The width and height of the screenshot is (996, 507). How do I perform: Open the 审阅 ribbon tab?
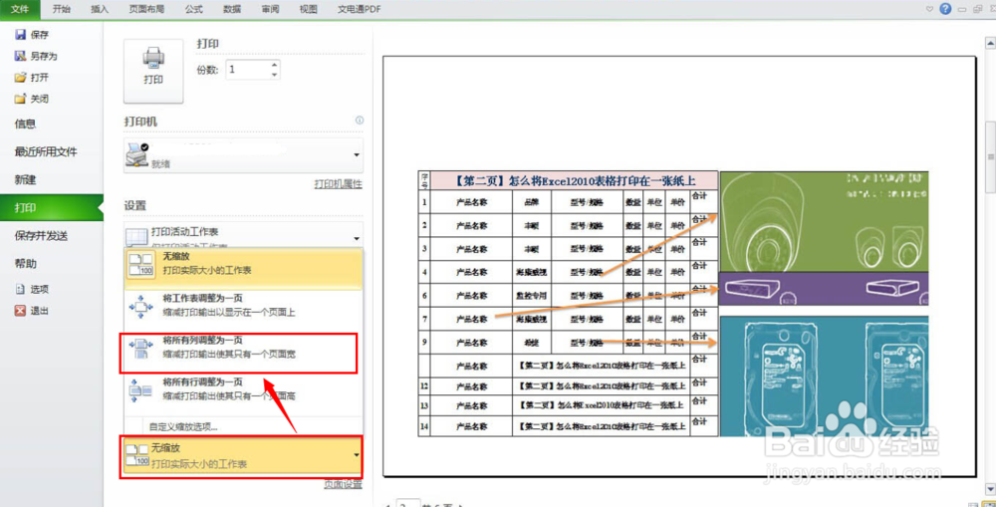[270, 9]
